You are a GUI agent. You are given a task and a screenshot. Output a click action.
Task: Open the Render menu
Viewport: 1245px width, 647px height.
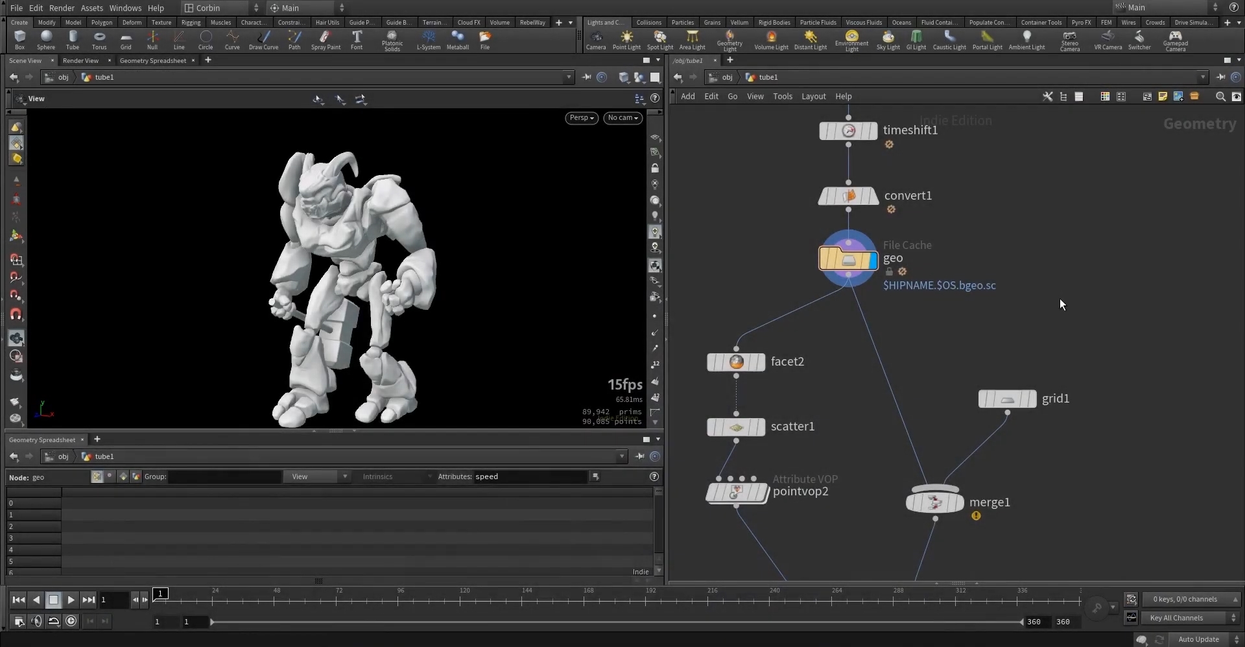[x=62, y=8]
